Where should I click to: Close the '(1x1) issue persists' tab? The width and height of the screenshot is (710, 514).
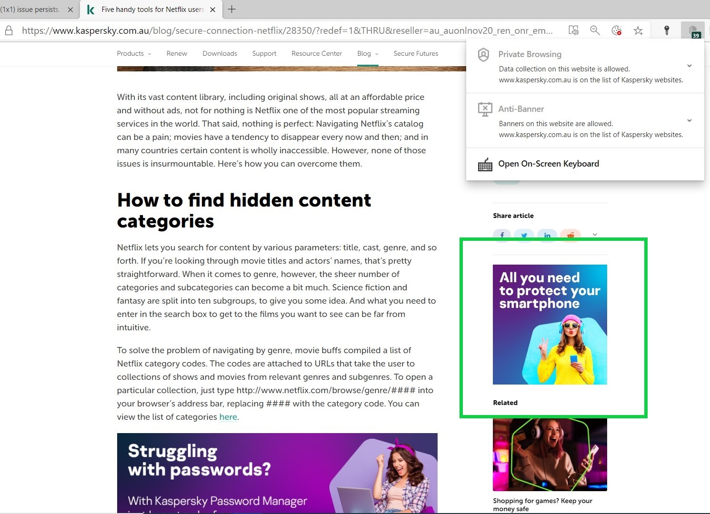point(70,10)
